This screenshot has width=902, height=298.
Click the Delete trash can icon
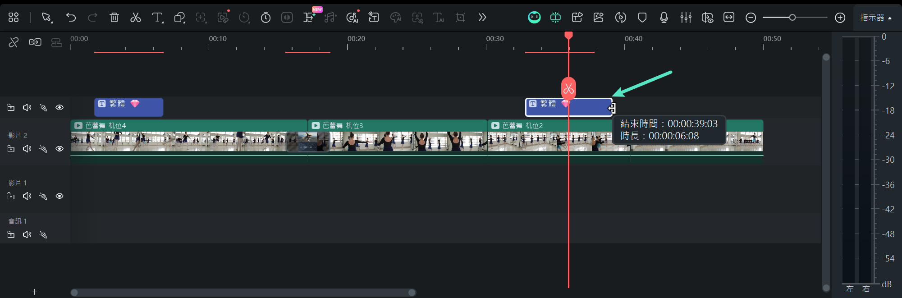point(114,18)
